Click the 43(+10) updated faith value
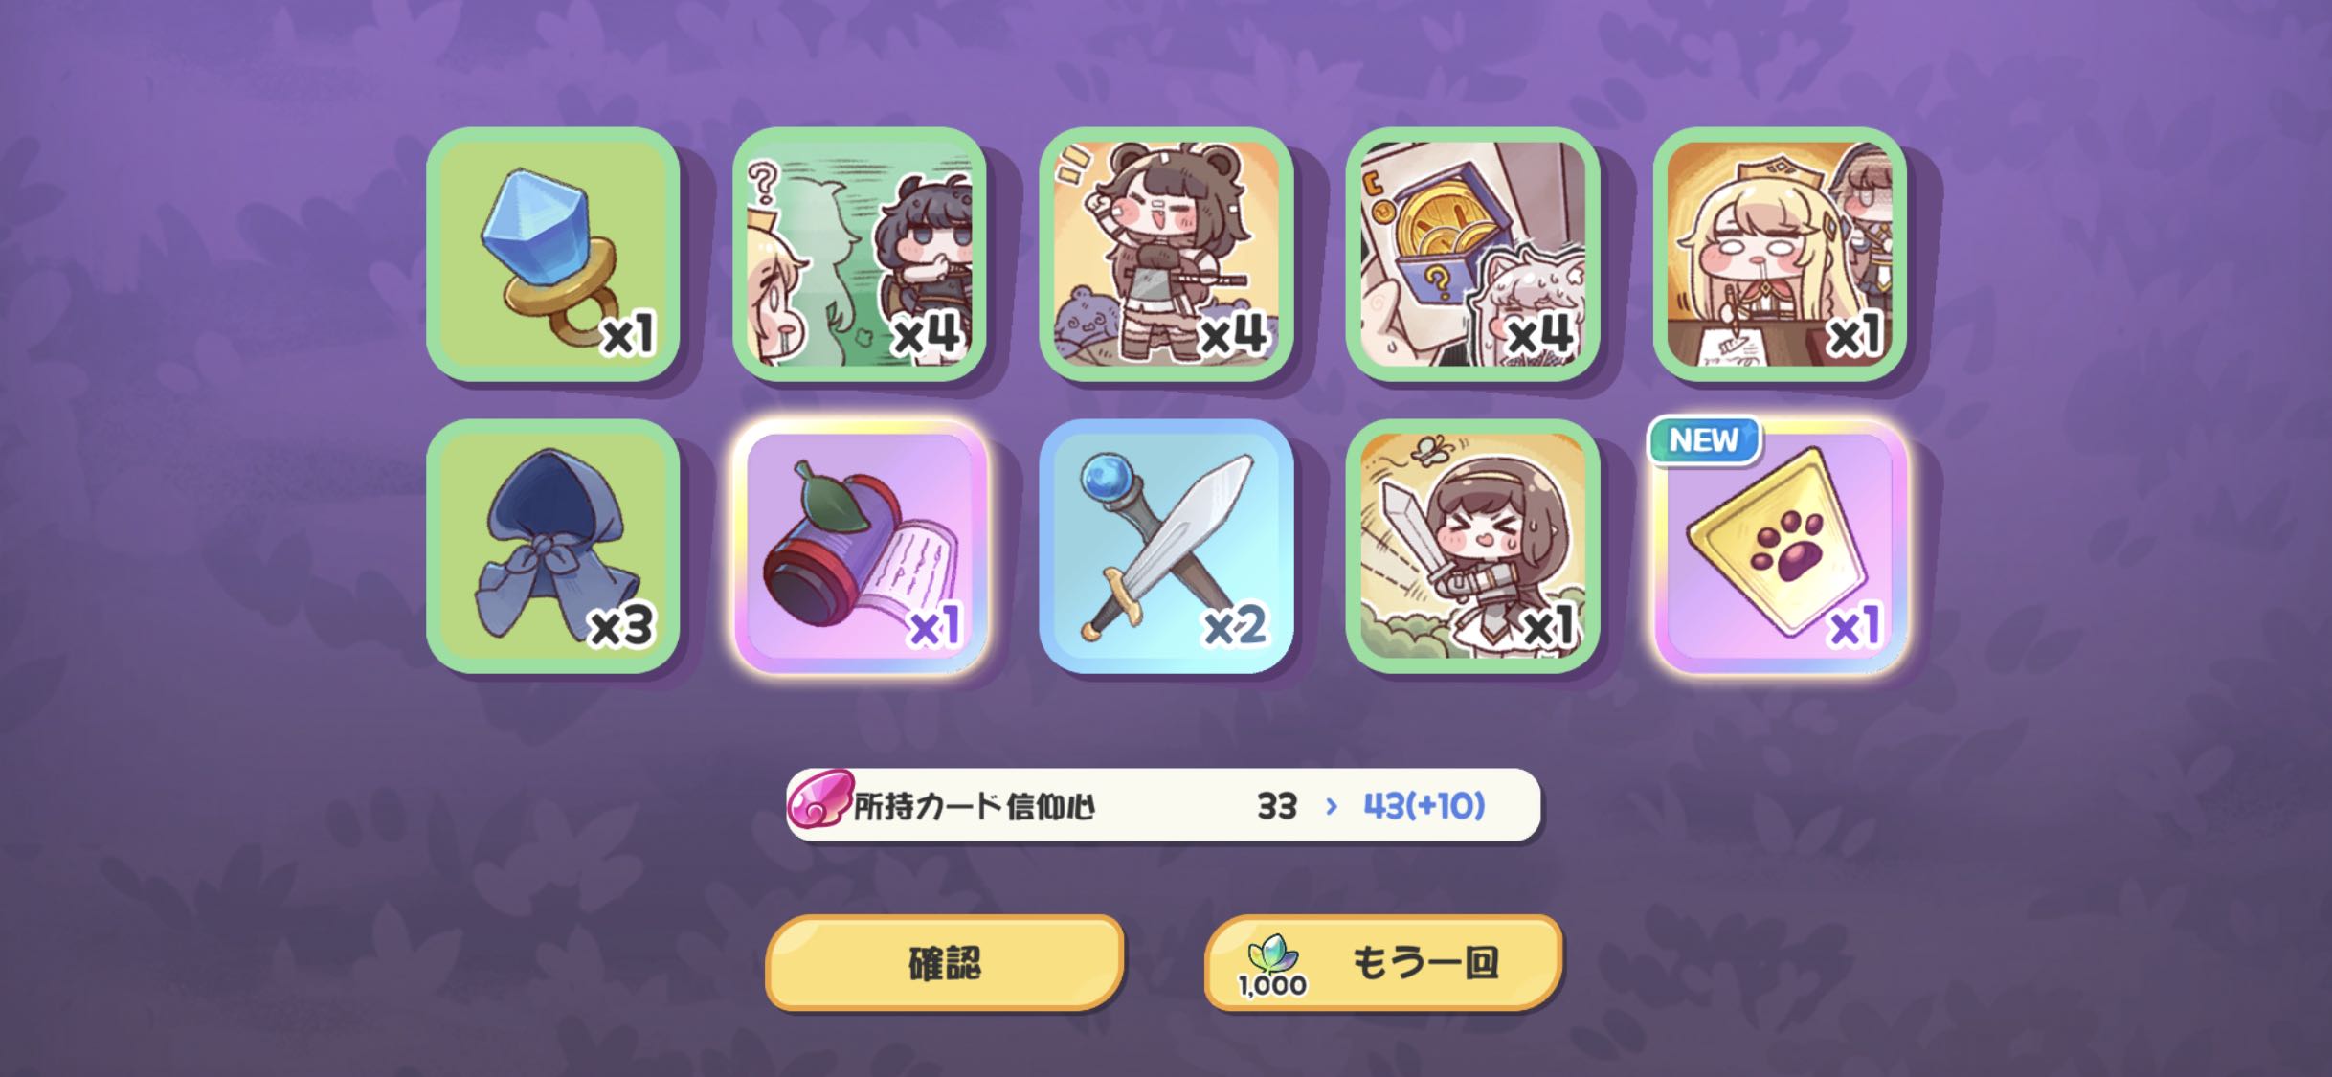Image resolution: width=2332 pixels, height=1077 pixels. [1424, 806]
